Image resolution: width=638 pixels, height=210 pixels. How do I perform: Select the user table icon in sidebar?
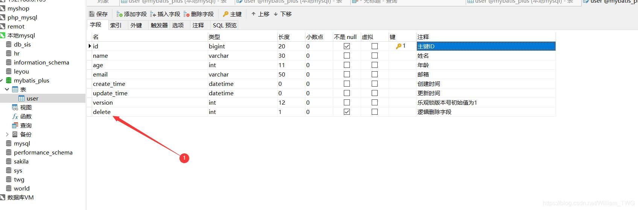coord(21,98)
